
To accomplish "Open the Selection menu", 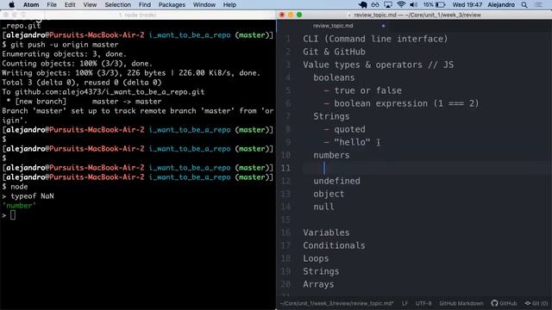I will 117,4.
